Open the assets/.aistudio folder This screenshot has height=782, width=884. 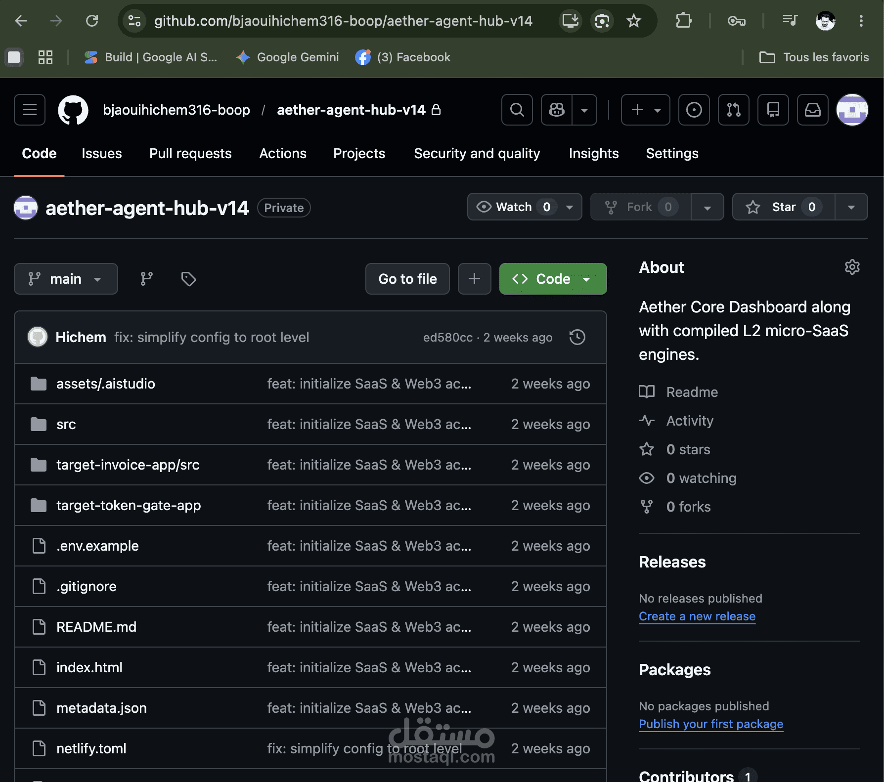[x=106, y=384]
